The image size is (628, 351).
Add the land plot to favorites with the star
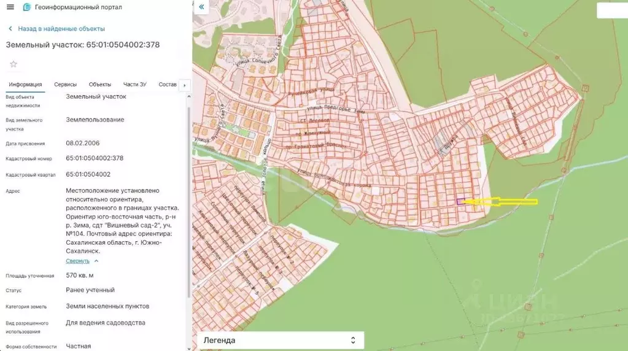(x=14, y=64)
